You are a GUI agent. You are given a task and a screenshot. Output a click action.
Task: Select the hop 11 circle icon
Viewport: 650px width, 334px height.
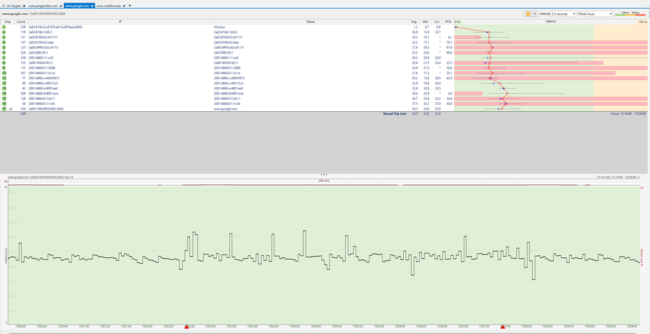[4, 78]
